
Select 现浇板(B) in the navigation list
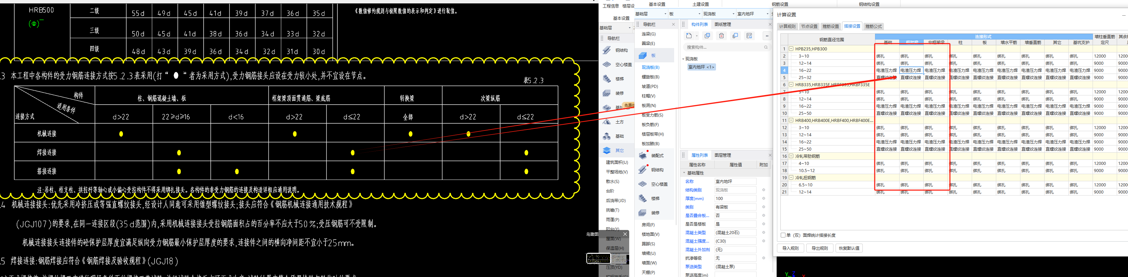(650, 67)
